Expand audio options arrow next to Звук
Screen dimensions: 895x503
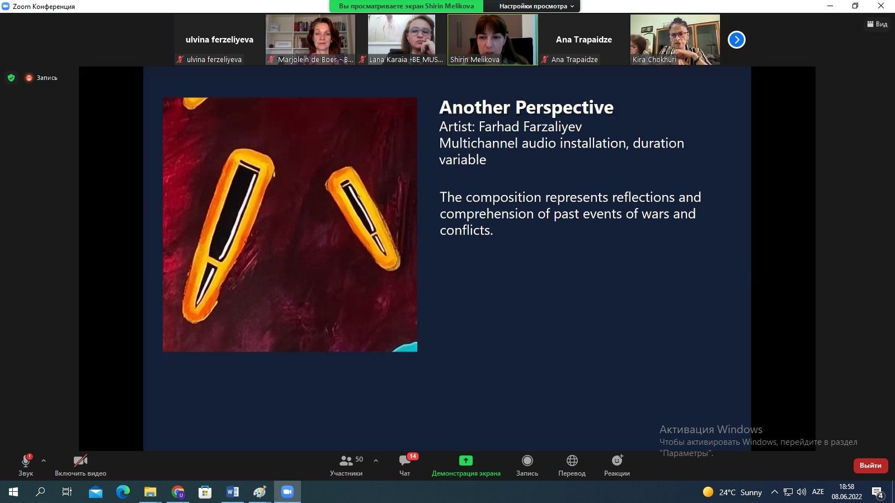[44, 461]
